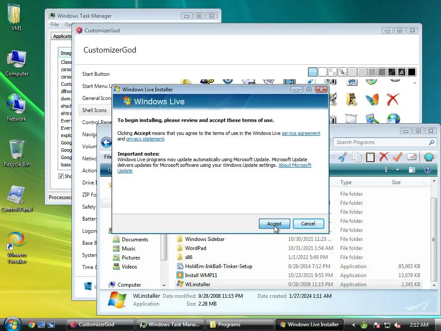This screenshot has width=441, height=331.
Task: Click the red X Delete icon in Programs toolbar
Action: click(x=384, y=157)
